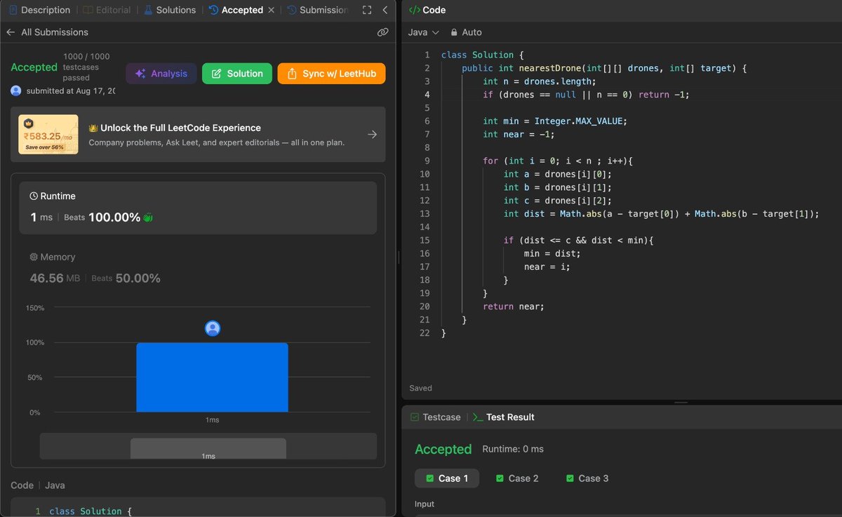The height and width of the screenshot is (517, 842).
Task: Switch to the Solutions tab
Action: point(170,10)
